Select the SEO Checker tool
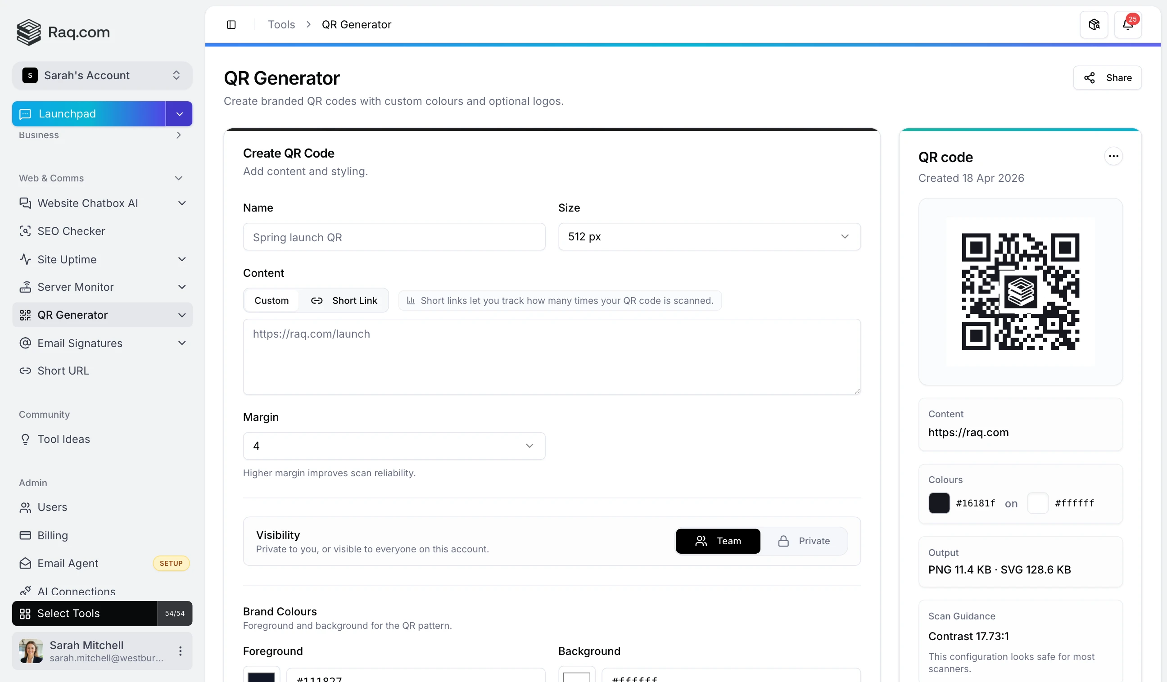 coord(72,231)
